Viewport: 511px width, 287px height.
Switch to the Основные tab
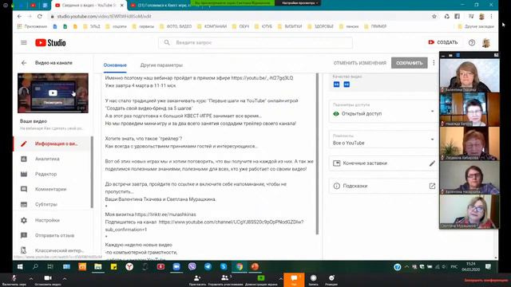point(115,65)
